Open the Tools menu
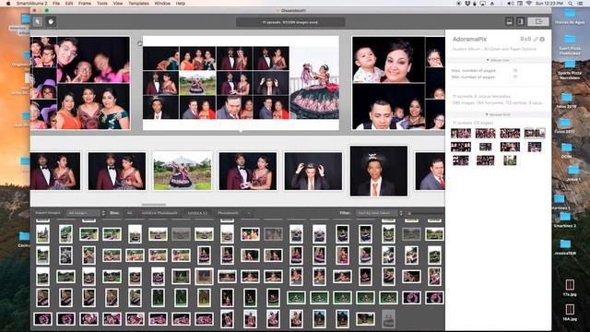The height and width of the screenshot is (332, 590). click(x=102, y=4)
